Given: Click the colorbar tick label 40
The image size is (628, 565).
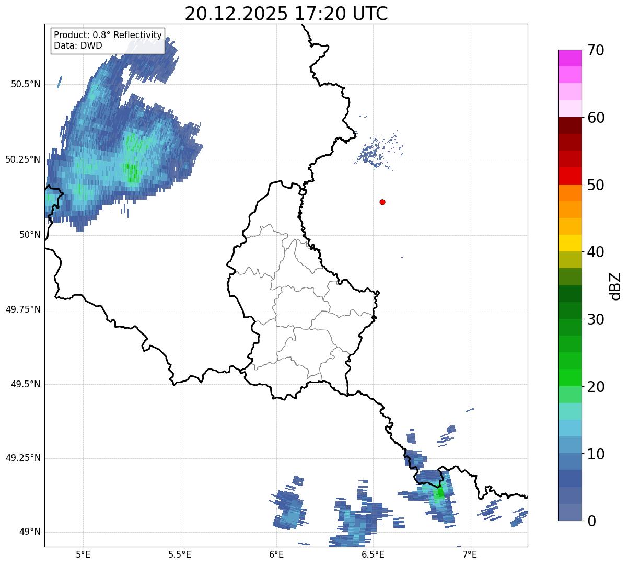Looking at the screenshot, I should pos(596,252).
